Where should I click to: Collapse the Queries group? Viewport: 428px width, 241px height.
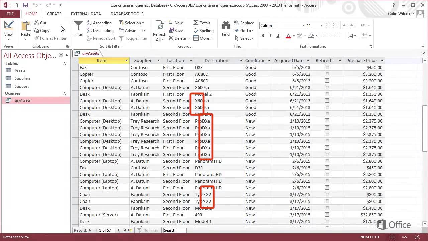coord(65,93)
